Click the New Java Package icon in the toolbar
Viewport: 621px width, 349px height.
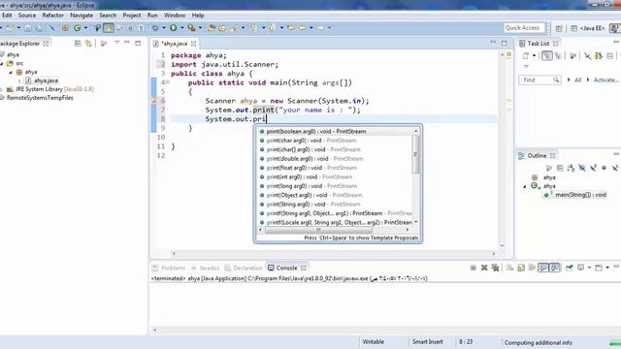[x=65, y=28]
